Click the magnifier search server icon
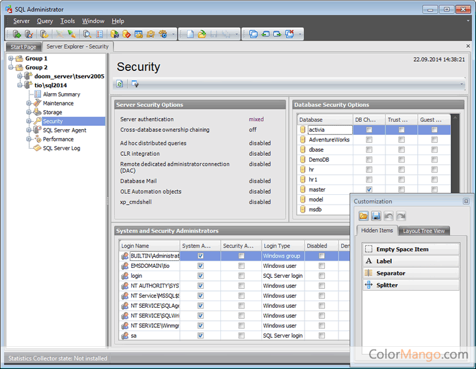The height and width of the screenshot is (369, 476). [x=87, y=34]
